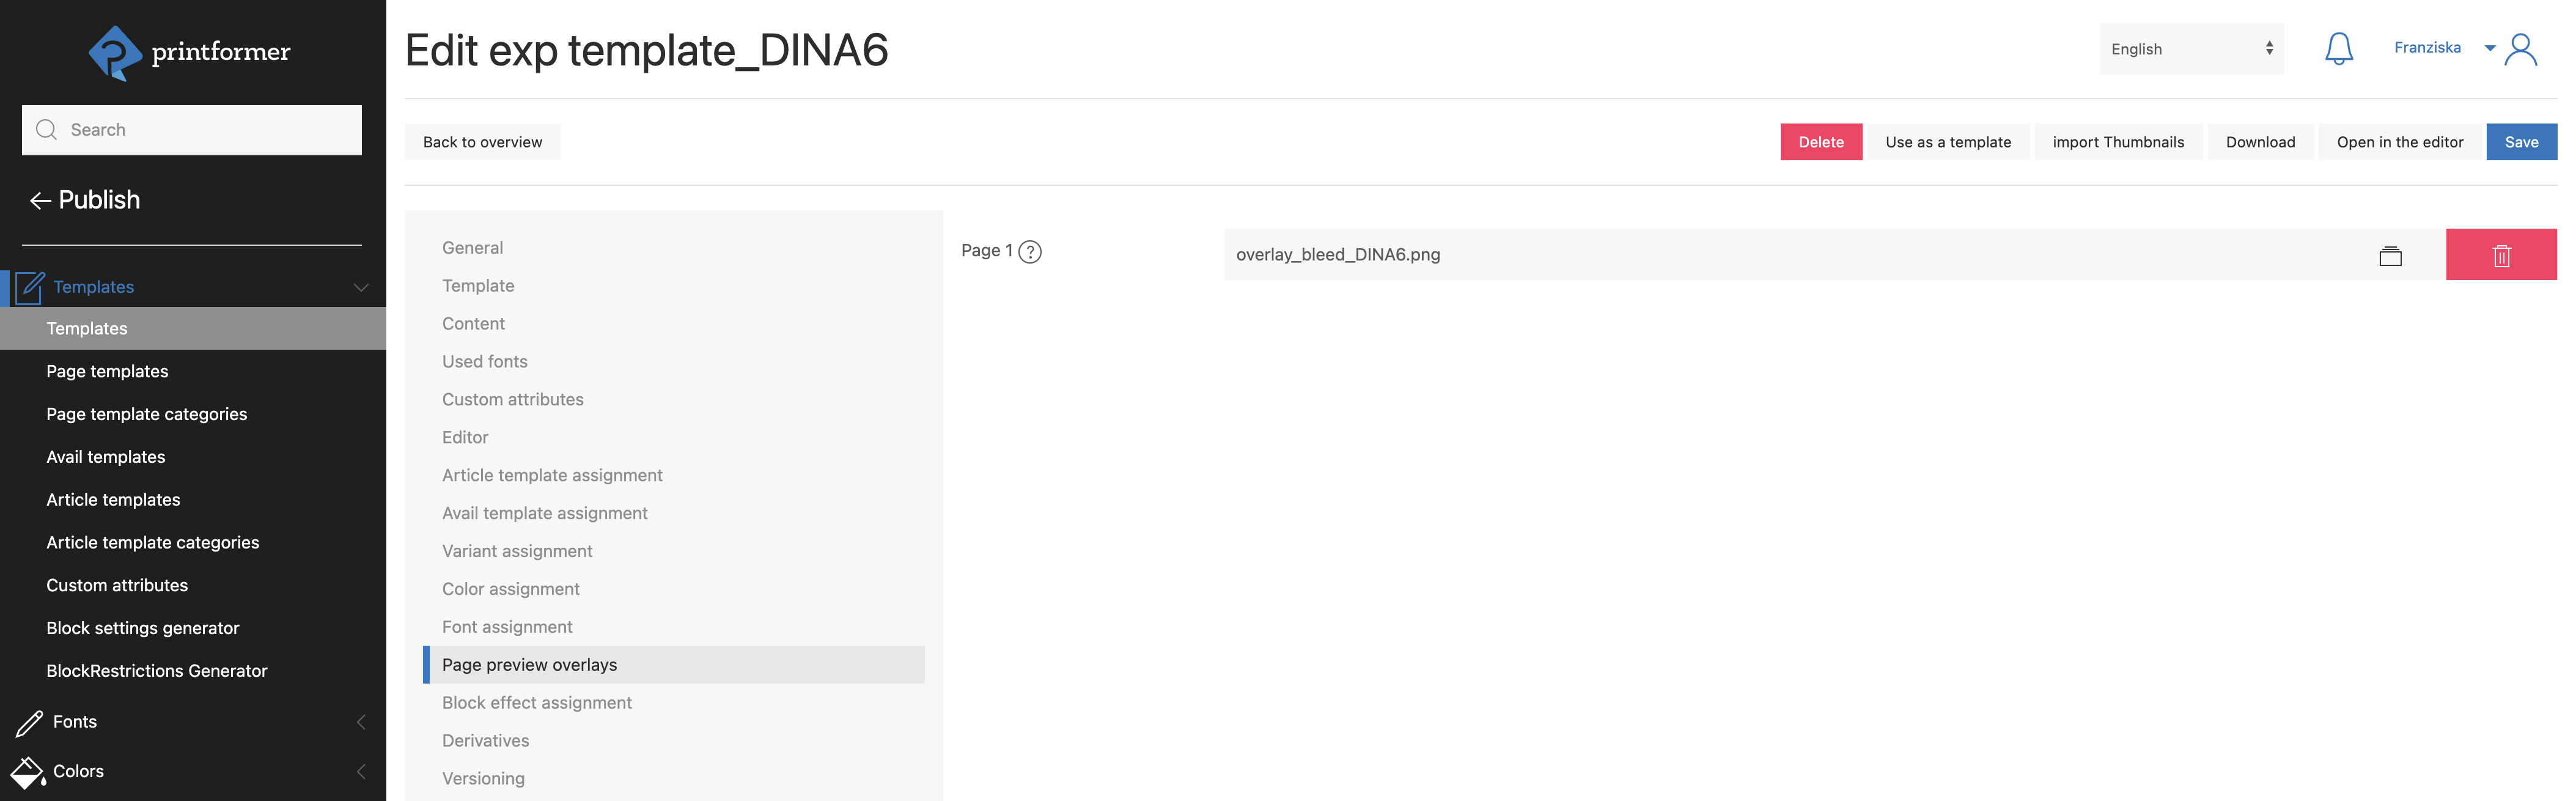Click the Colors paint bucket icon

coord(27,772)
